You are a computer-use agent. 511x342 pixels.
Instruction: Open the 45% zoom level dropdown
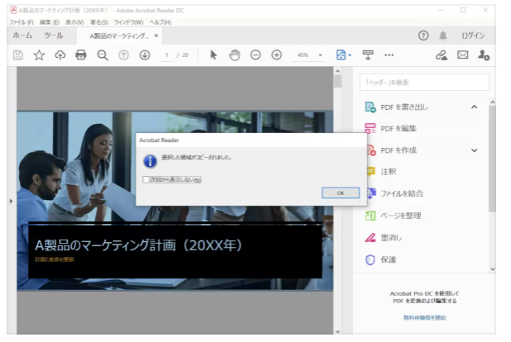pos(319,55)
